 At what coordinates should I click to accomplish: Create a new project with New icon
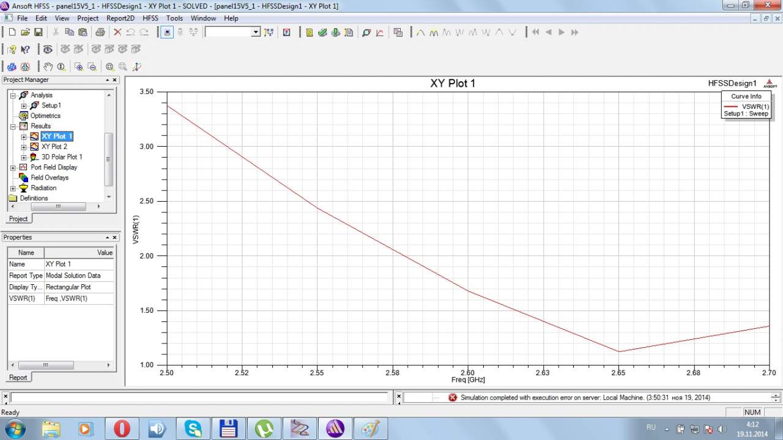point(12,32)
